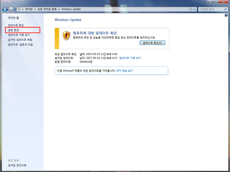Refresh the page with refresh icon
The height and width of the screenshot is (172, 230).
click(x=194, y=9)
